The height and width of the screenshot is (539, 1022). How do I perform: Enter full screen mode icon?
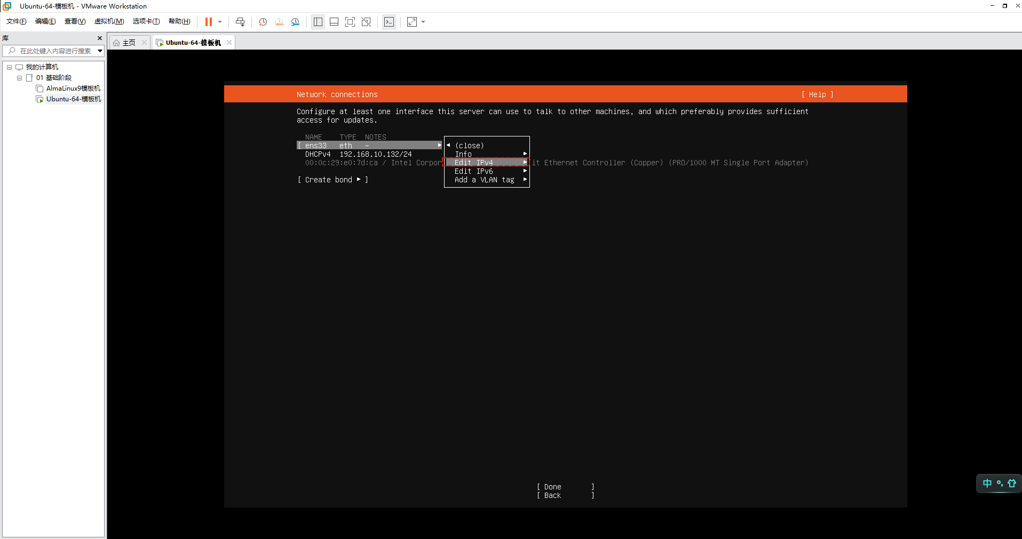[x=350, y=22]
